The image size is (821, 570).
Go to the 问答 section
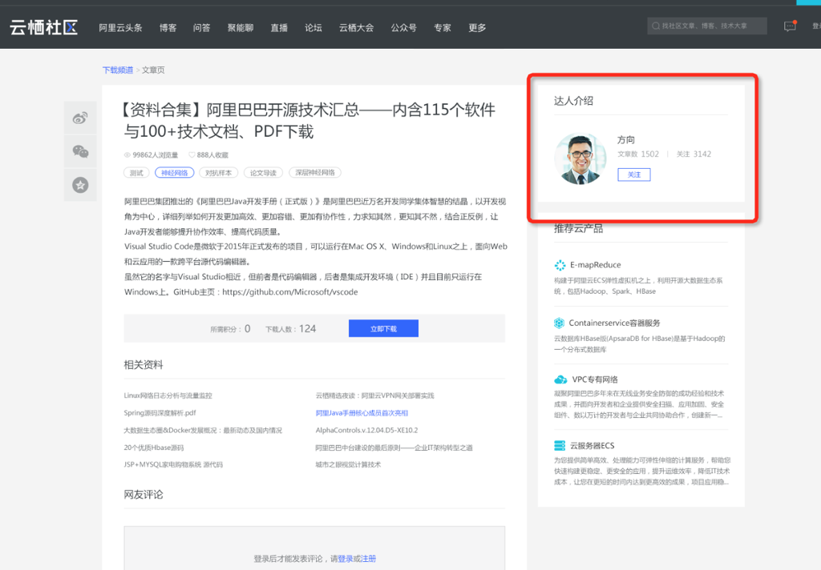(x=201, y=28)
